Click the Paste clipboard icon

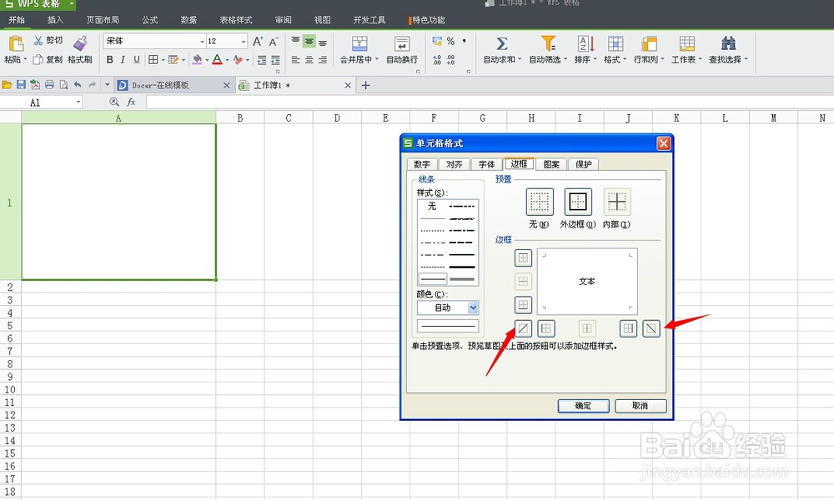pos(16,43)
